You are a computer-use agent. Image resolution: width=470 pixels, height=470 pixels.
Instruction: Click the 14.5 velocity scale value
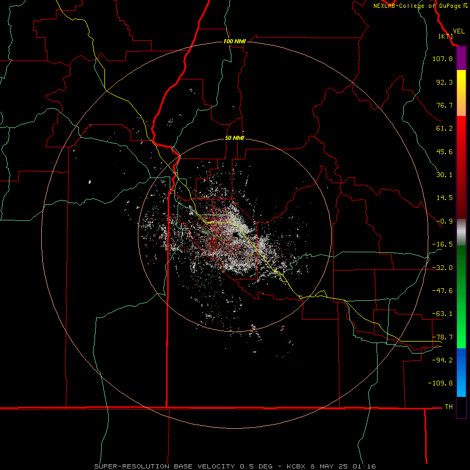tap(444, 198)
